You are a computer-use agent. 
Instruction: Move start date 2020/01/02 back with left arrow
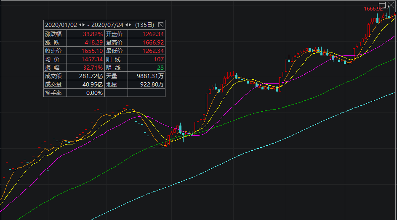pyautogui.click(x=80, y=25)
